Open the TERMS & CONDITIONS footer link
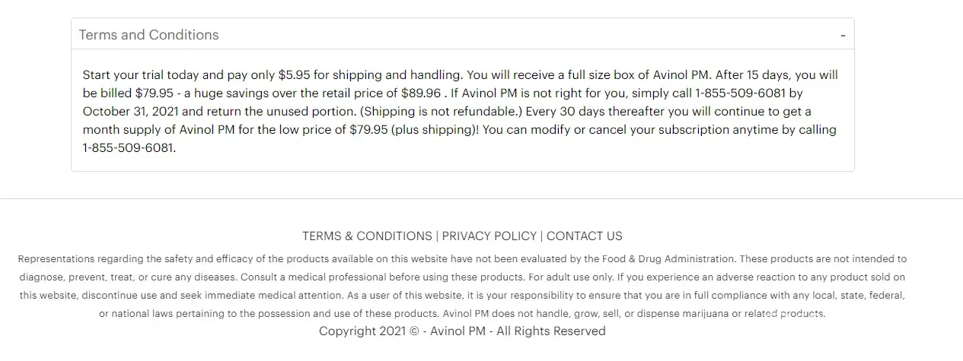Image resolution: width=963 pixels, height=361 pixels. (367, 236)
